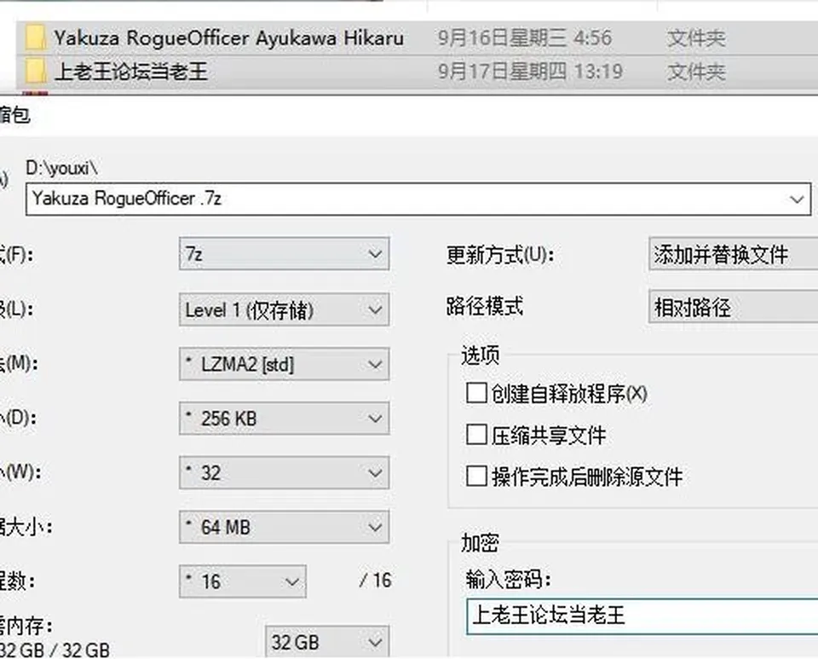Enable the 压缩共享文件 checkbox

(x=476, y=435)
